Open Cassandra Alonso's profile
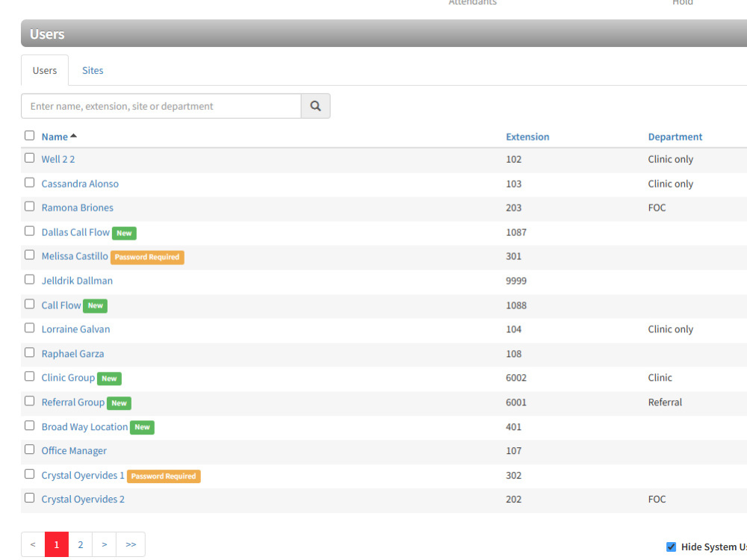747x560 pixels. (80, 184)
